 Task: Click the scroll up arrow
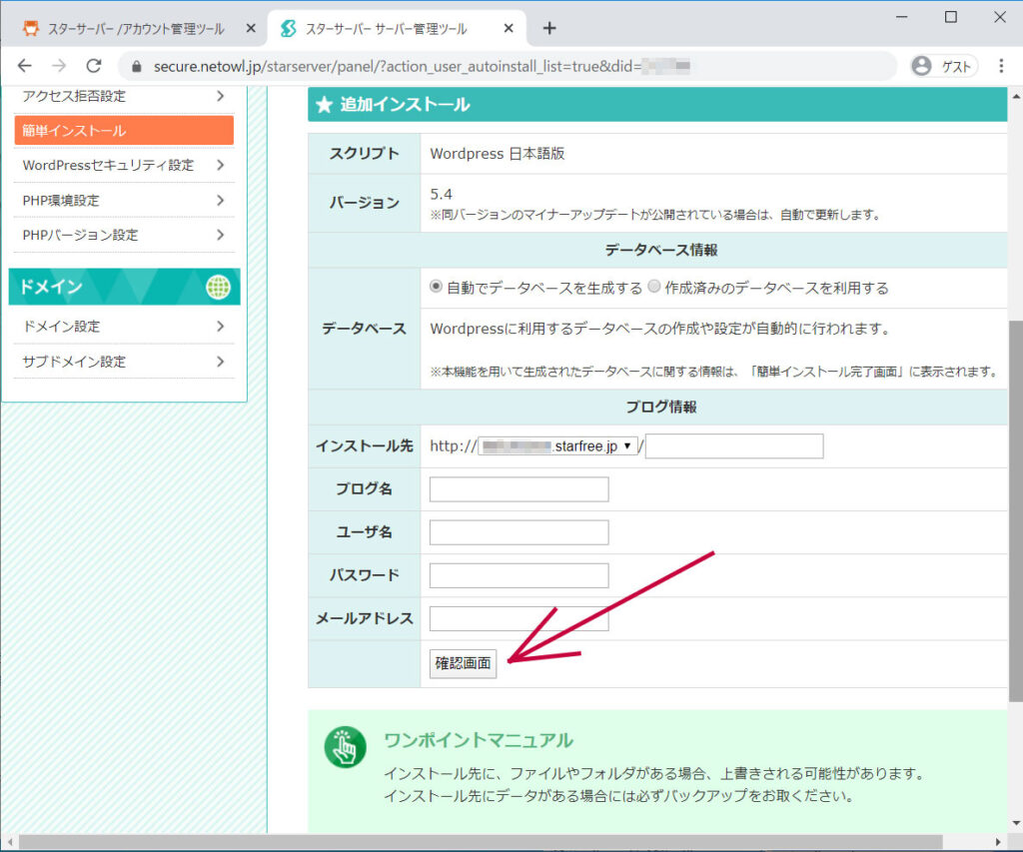[1016, 96]
